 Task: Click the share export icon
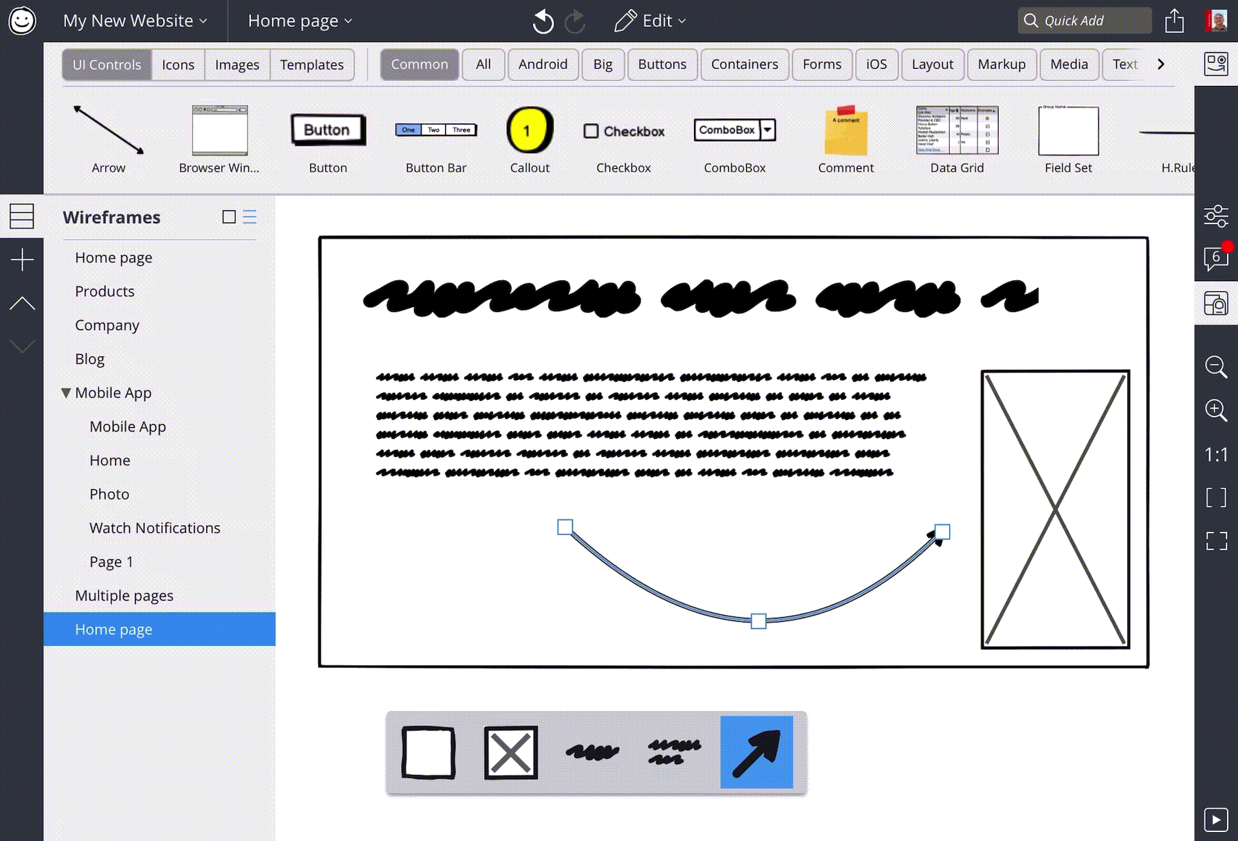point(1174,21)
